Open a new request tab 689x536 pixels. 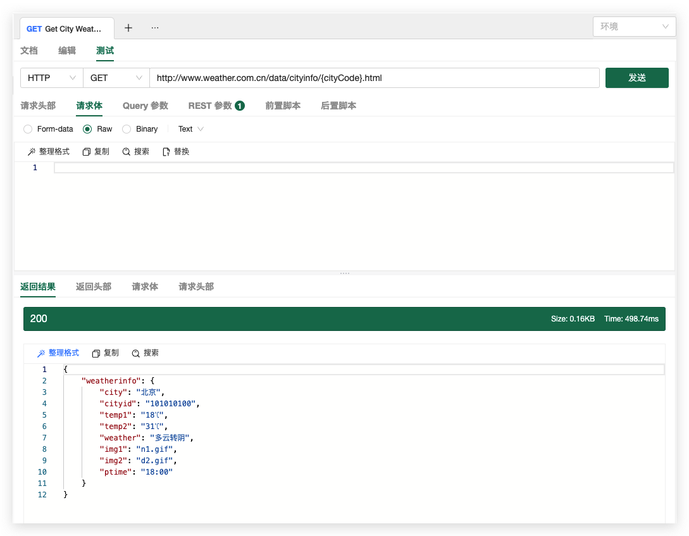click(x=128, y=28)
